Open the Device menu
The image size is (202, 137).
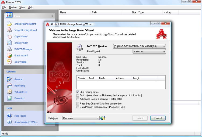13,7
